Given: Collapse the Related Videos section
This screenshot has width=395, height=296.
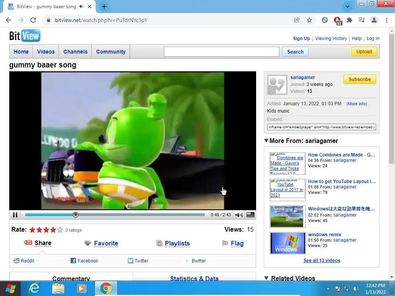Looking at the screenshot, I should click(x=266, y=278).
